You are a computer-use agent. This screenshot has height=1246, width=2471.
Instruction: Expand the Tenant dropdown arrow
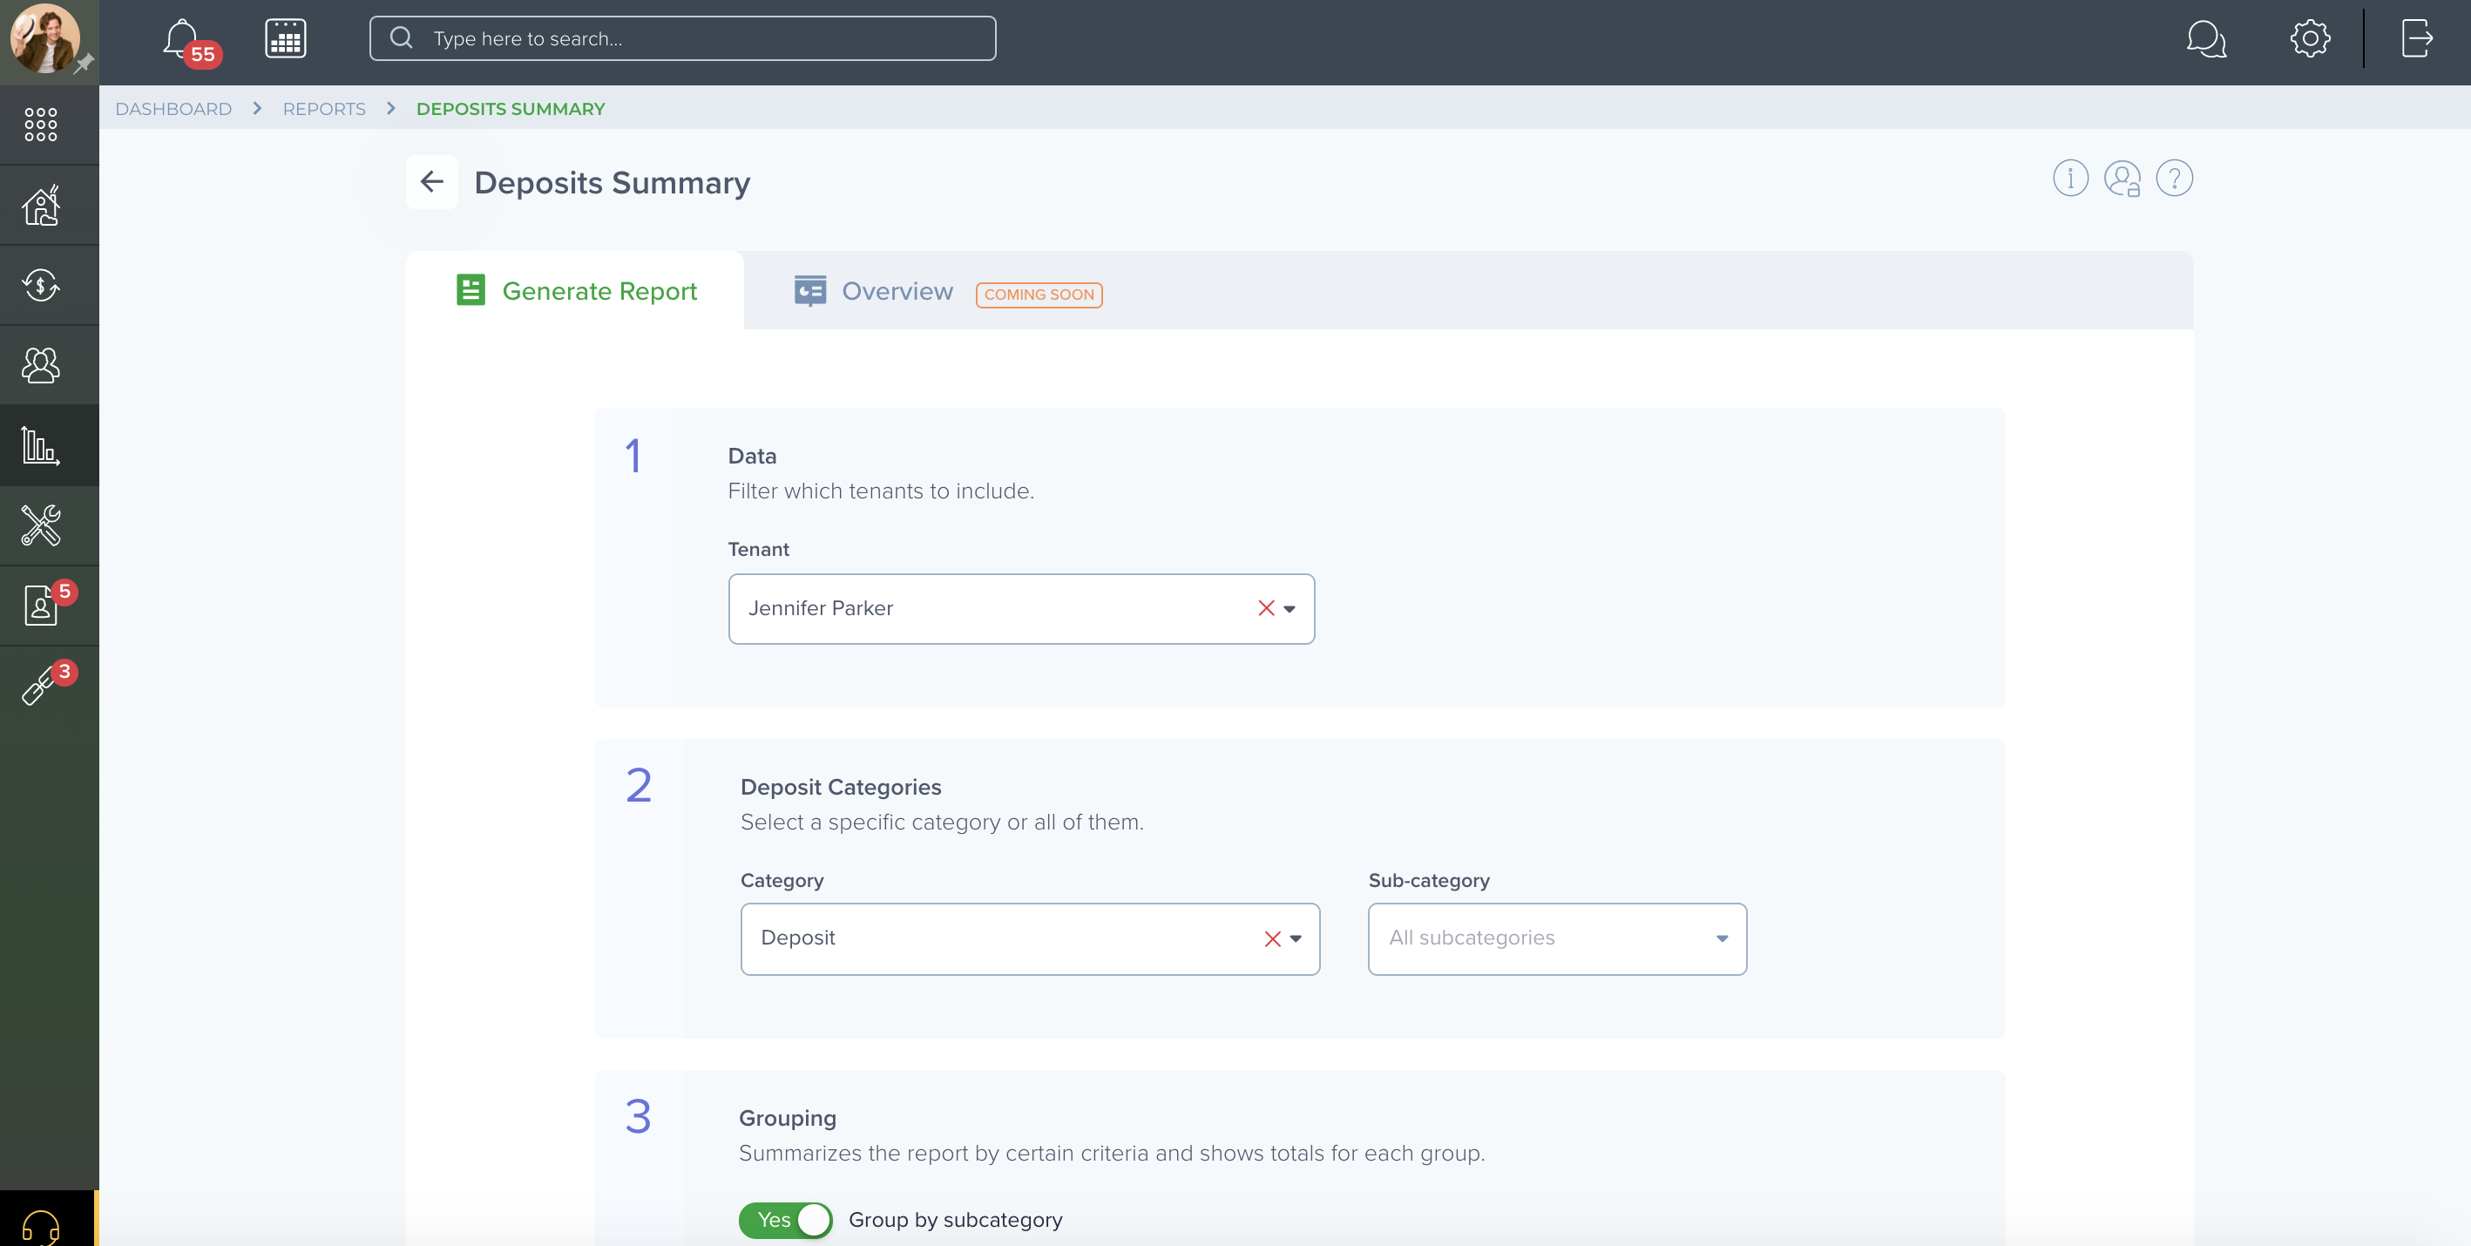(1290, 609)
